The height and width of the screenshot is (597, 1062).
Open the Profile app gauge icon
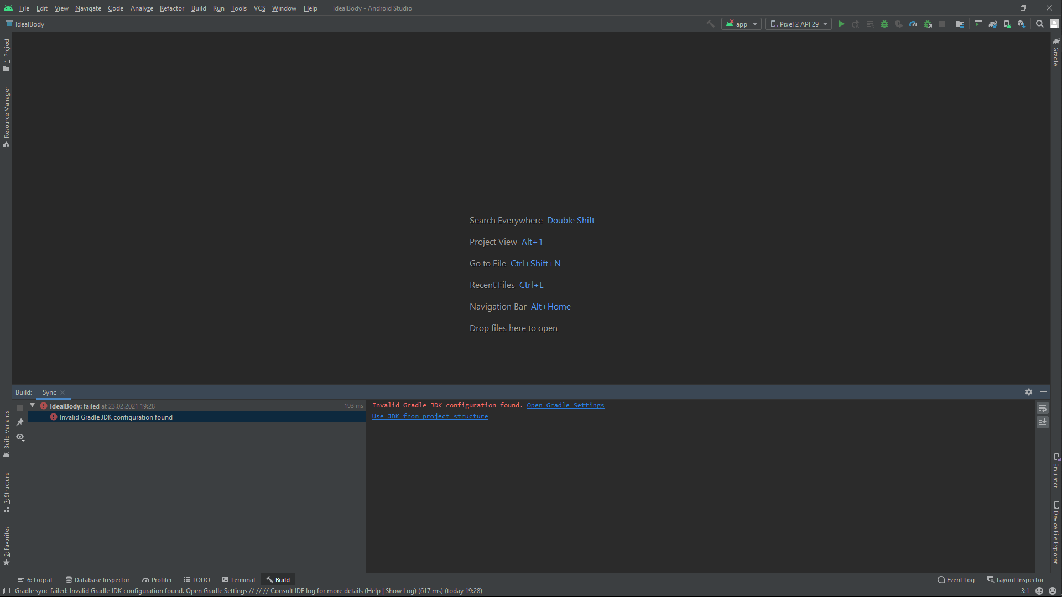click(913, 24)
